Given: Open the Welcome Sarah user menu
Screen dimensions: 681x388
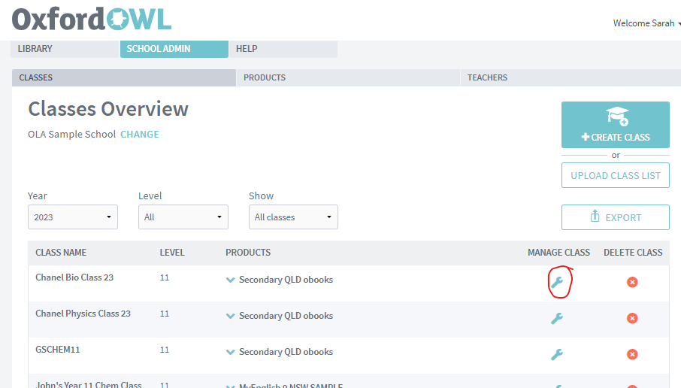Looking at the screenshot, I should tap(646, 23).
